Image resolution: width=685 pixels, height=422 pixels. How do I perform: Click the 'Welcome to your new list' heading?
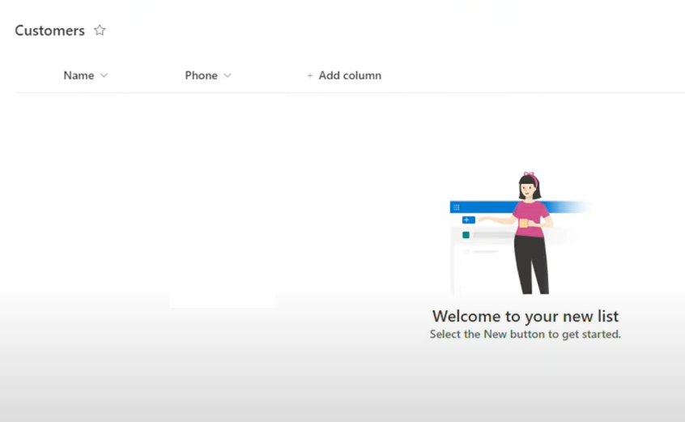tap(525, 316)
